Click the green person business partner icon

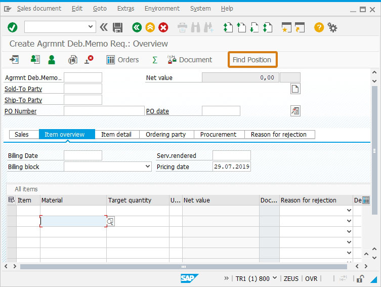pos(52,60)
